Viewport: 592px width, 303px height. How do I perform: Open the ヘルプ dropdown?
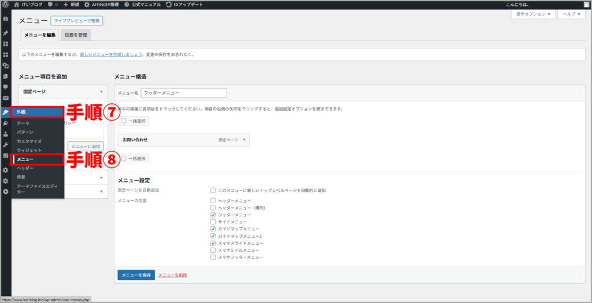pyautogui.click(x=573, y=14)
